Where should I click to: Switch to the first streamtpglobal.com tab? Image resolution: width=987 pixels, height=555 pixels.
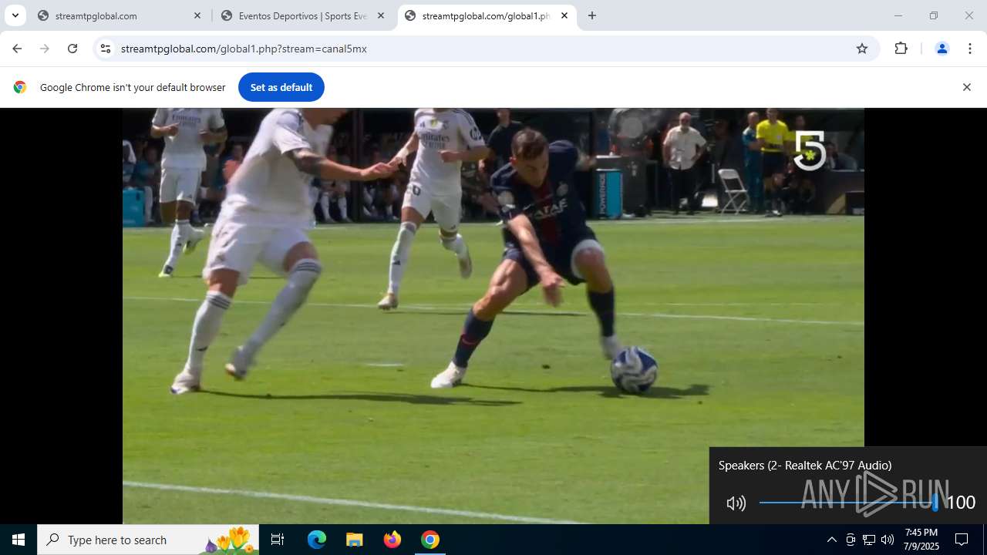click(x=120, y=15)
